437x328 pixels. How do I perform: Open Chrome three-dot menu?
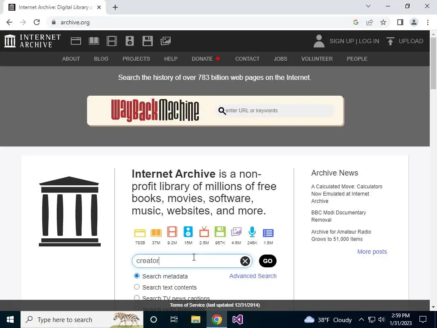pos(428,22)
